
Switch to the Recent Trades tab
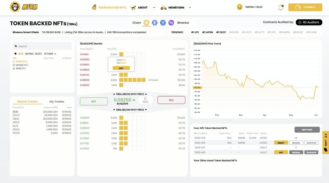27,102
